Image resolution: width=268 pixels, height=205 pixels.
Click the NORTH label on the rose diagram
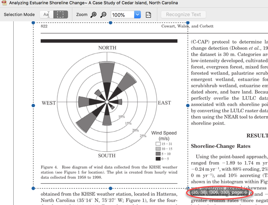(107, 48)
